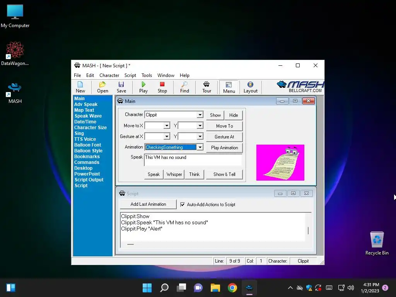Open Task View in the taskbar
This screenshot has width=396, height=297.
[x=181, y=288]
